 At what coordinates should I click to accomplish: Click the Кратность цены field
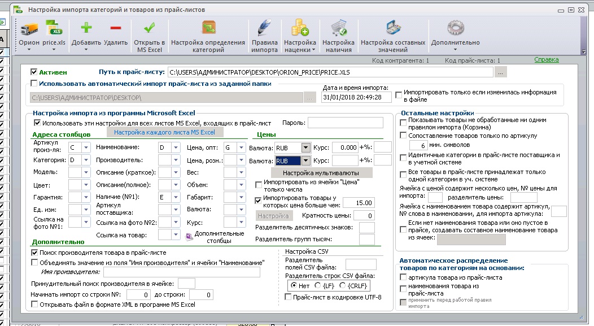click(x=364, y=216)
